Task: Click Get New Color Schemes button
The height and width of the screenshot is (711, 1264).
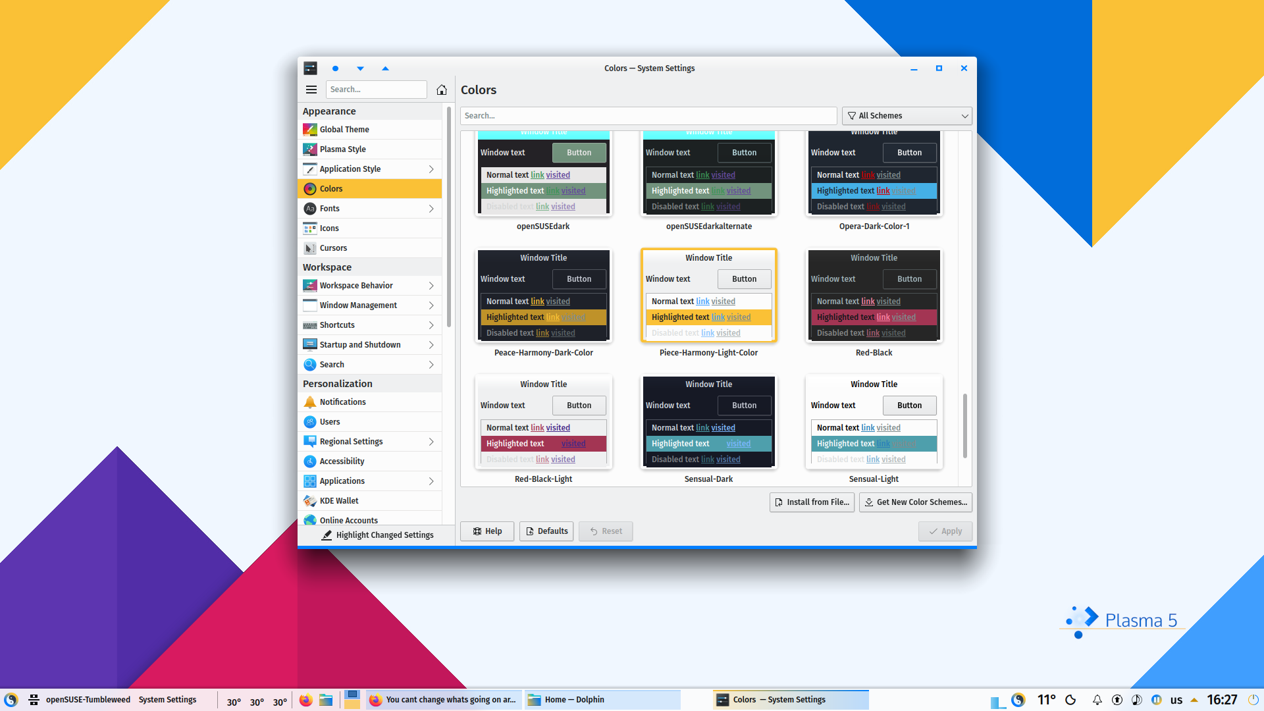Action: tap(916, 502)
